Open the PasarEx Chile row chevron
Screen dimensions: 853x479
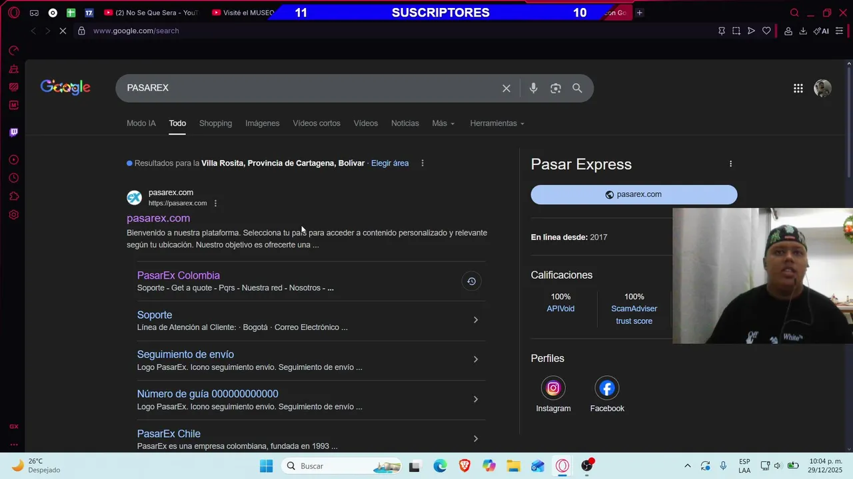(475, 438)
